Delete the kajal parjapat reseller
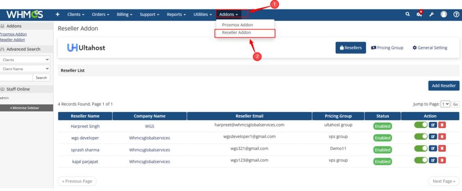The height and width of the screenshot is (191, 462). click(442, 160)
